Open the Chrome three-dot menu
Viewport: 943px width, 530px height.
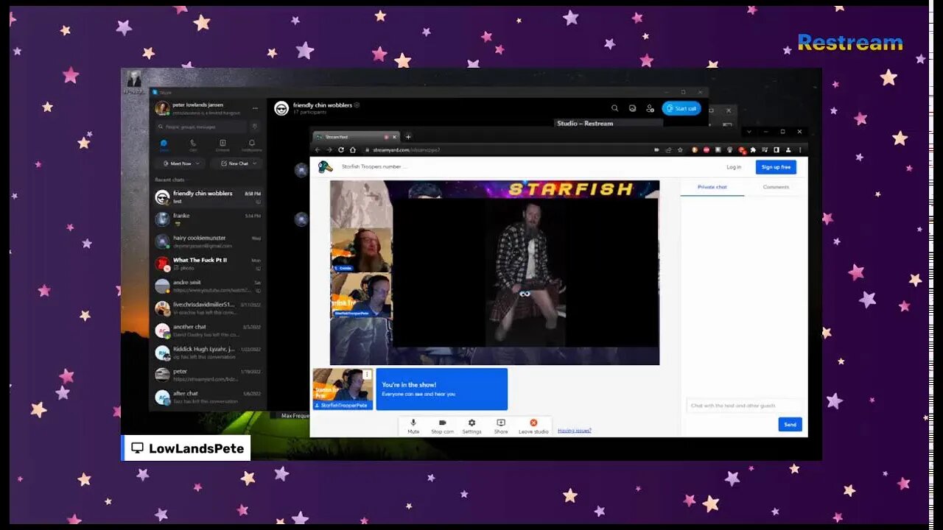[800, 149]
